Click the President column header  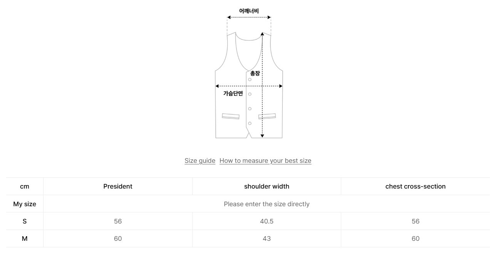117,186
